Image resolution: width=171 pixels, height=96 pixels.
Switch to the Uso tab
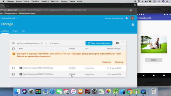pos(24,31)
